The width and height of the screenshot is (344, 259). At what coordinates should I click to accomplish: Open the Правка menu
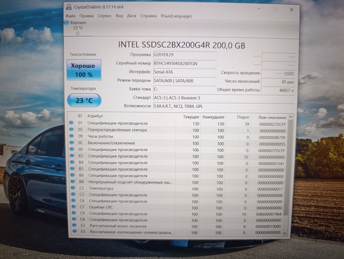(86, 16)
